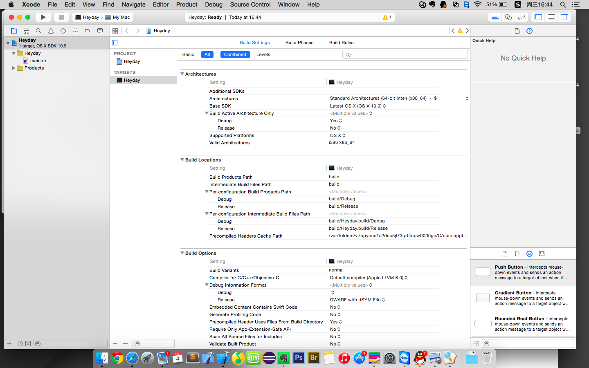
Task: Open the Editor menu
Action: pos(161,4)
